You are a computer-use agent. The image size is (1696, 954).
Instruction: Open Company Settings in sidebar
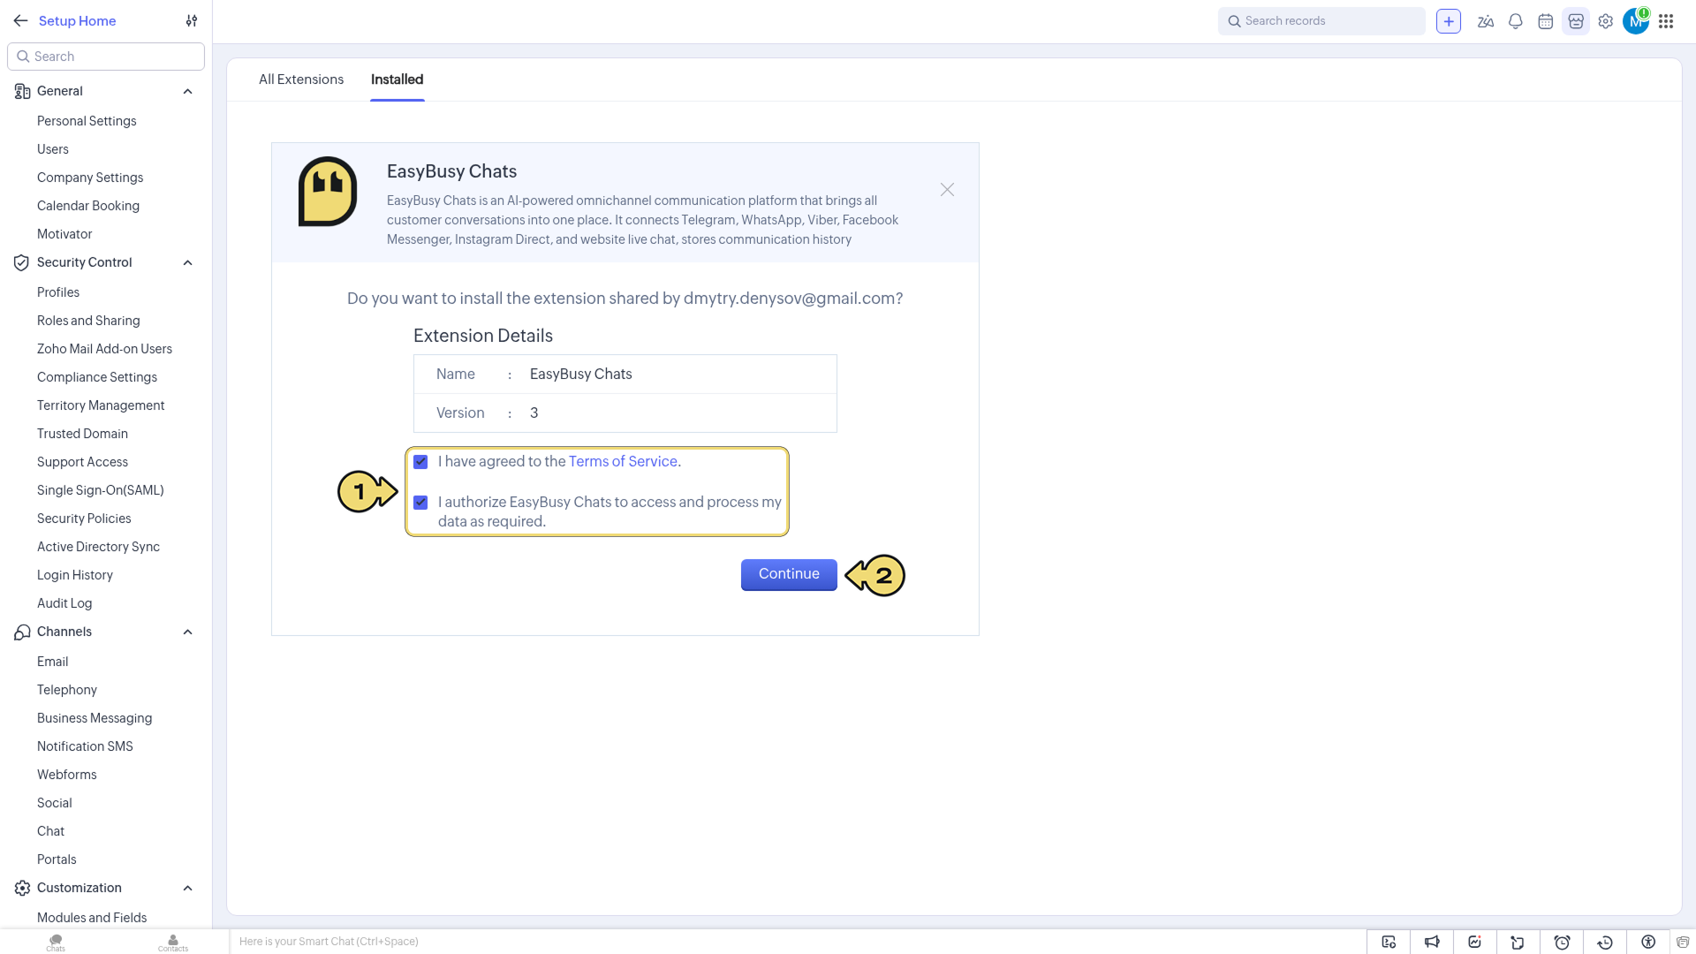tap(90, 178)
